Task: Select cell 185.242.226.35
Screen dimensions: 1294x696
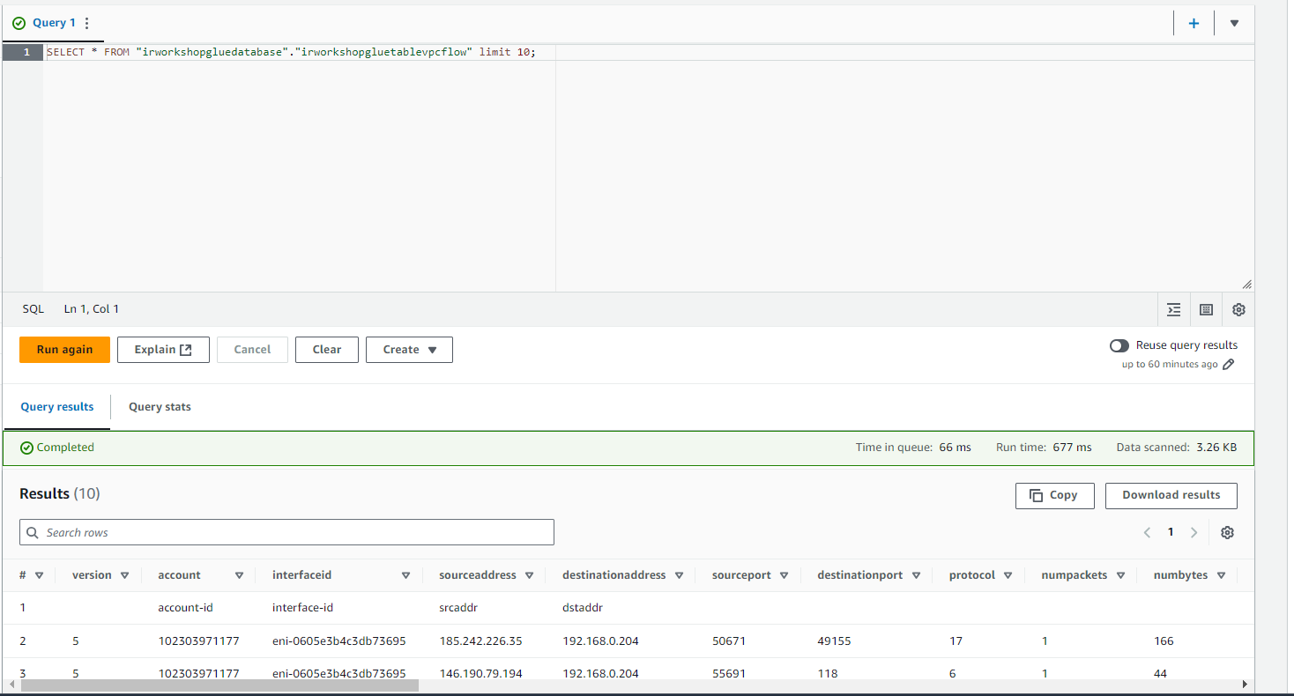Action: [480, 641]
